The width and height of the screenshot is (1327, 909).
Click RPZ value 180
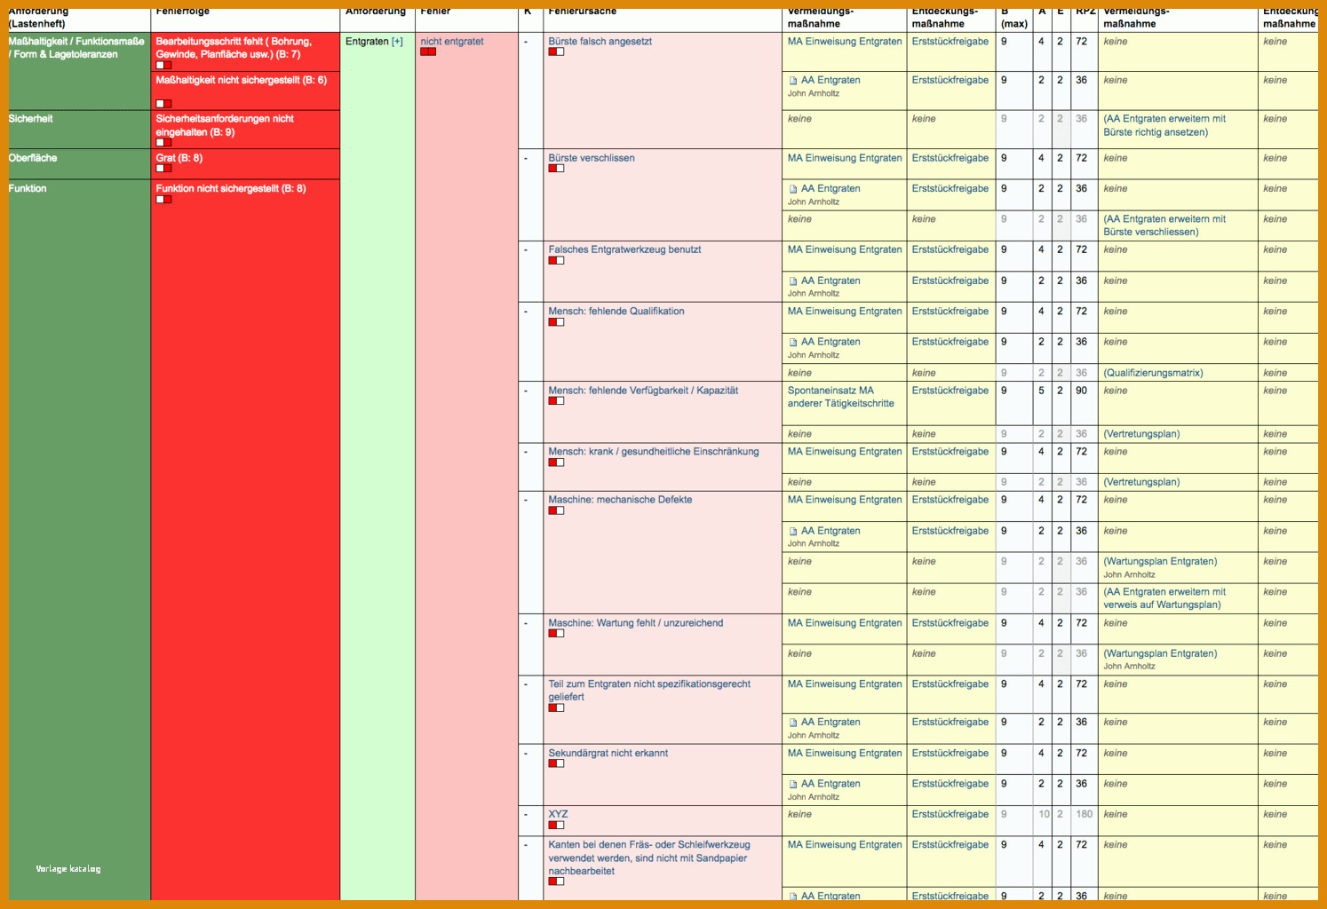[1084, 814]
